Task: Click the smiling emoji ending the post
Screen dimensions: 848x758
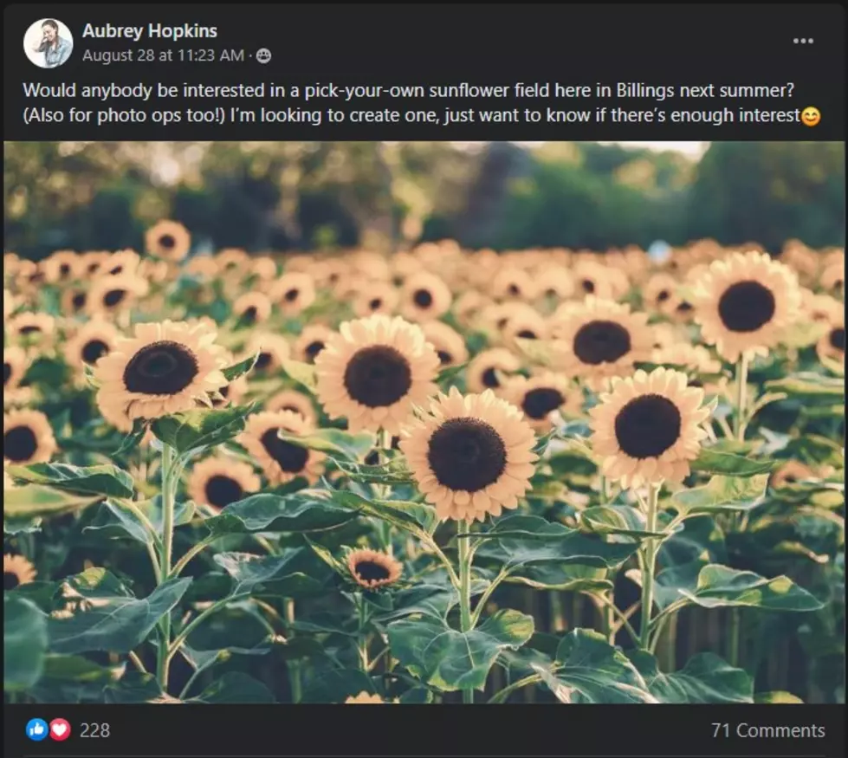Action: pyautogui.click(x=810, y=116)
